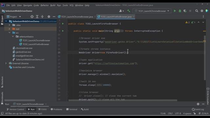Start debugging with the bug icon
This screenshot has width=210, height=118.
180,11
